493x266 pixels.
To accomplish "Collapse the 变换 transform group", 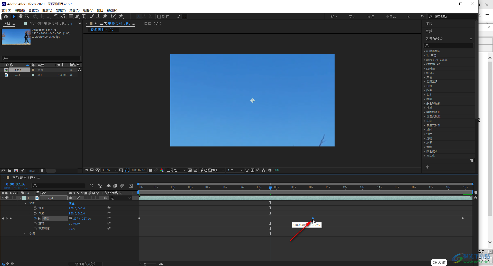I will coord(25,203).
